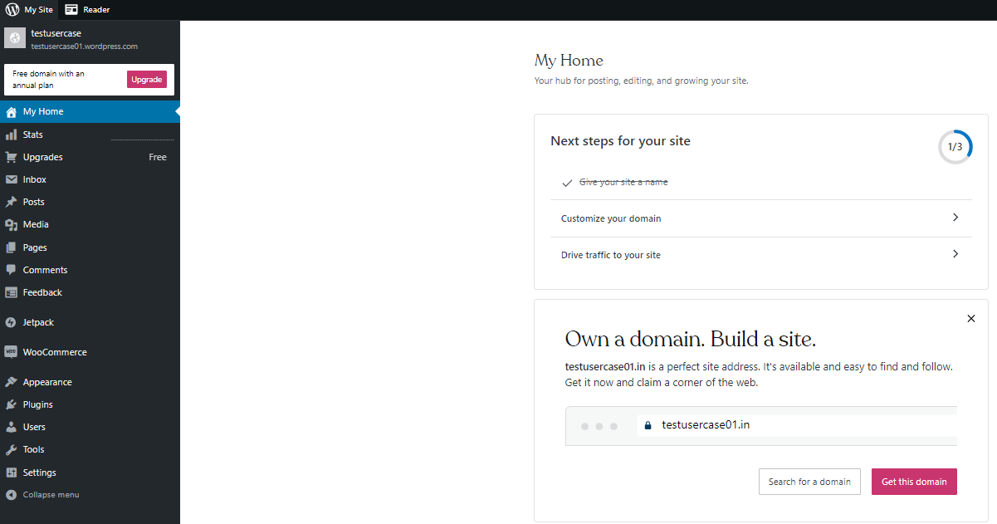Viewport: 997px width, 524px height.
Task: Click the Pages icon in sidebar
Action: click(x=12, y=247)
